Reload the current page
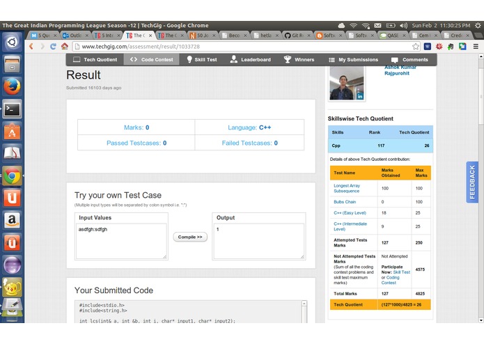This screenshot has height=344, width=484. (x=53, y=47)
